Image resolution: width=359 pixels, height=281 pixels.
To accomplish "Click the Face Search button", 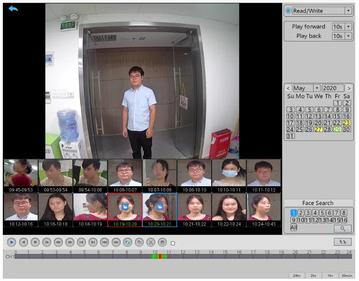I will coord(318,203).
